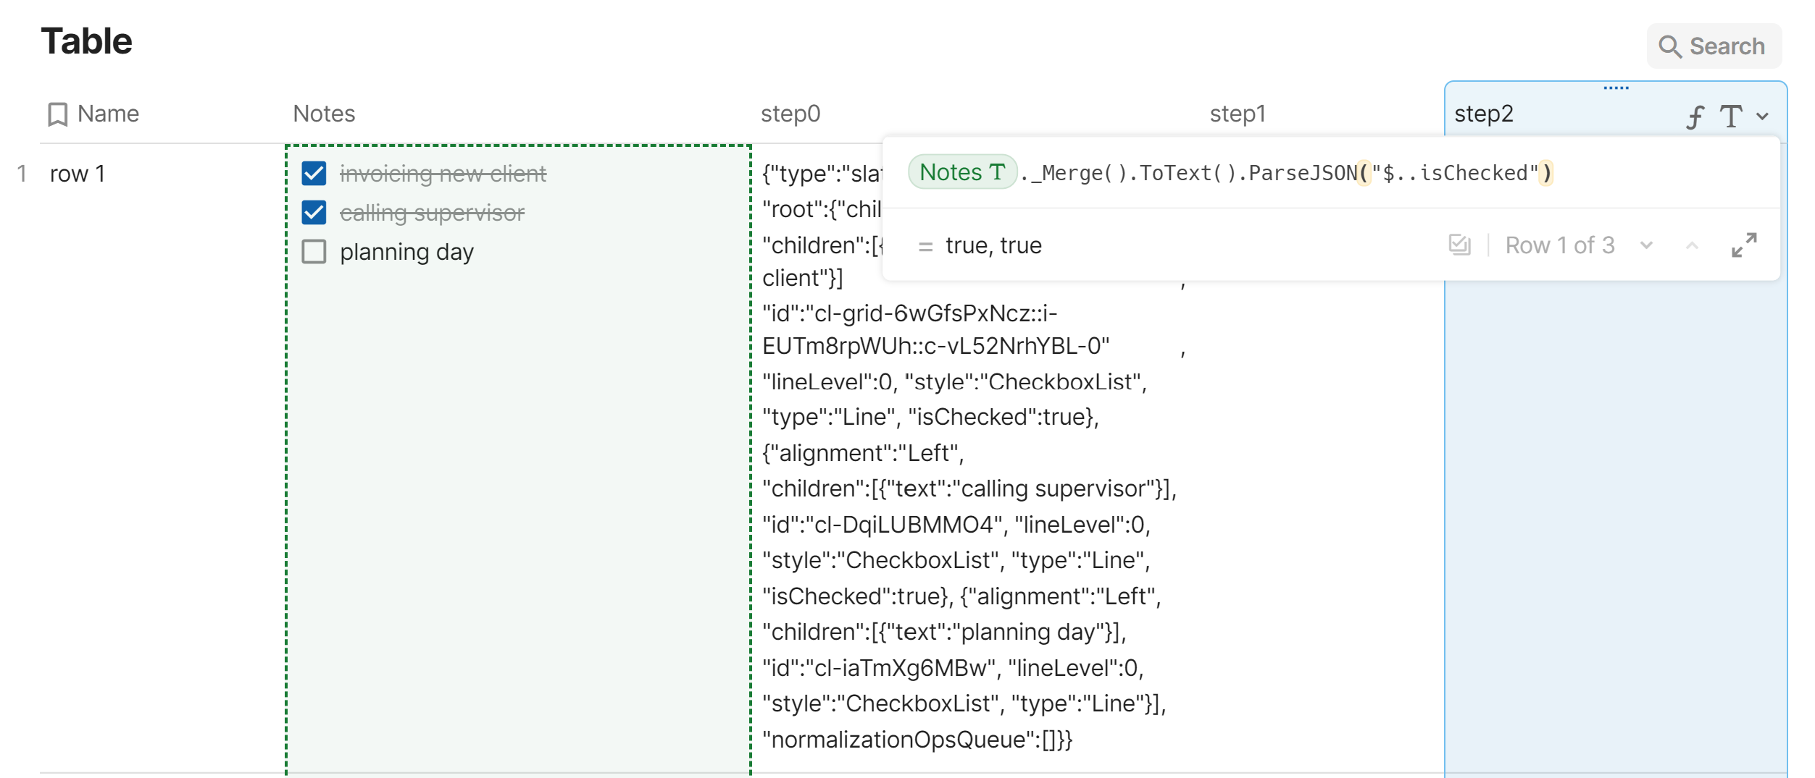Image resolution: width=1815 pixels, height=778 pixels.
Task: Uncheck the invoicing new client checkbox
Action: (x=314, y=174)
